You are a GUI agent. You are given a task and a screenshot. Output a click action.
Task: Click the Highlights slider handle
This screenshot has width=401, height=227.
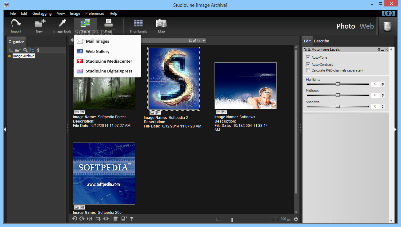(338, 84)
